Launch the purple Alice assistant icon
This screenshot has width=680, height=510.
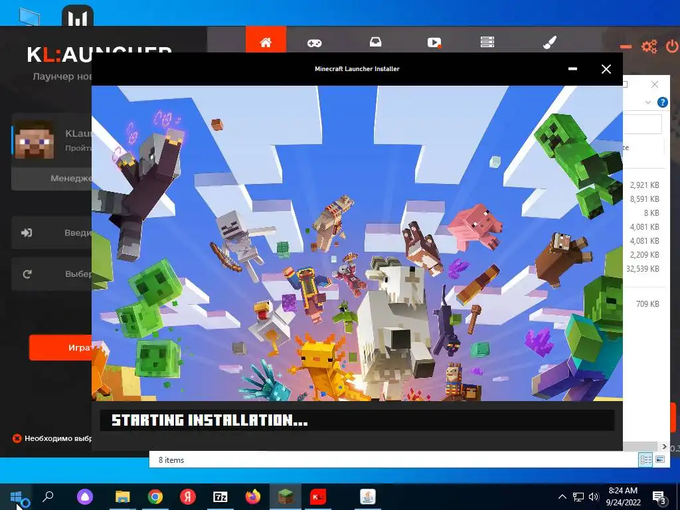coord(85,497)
